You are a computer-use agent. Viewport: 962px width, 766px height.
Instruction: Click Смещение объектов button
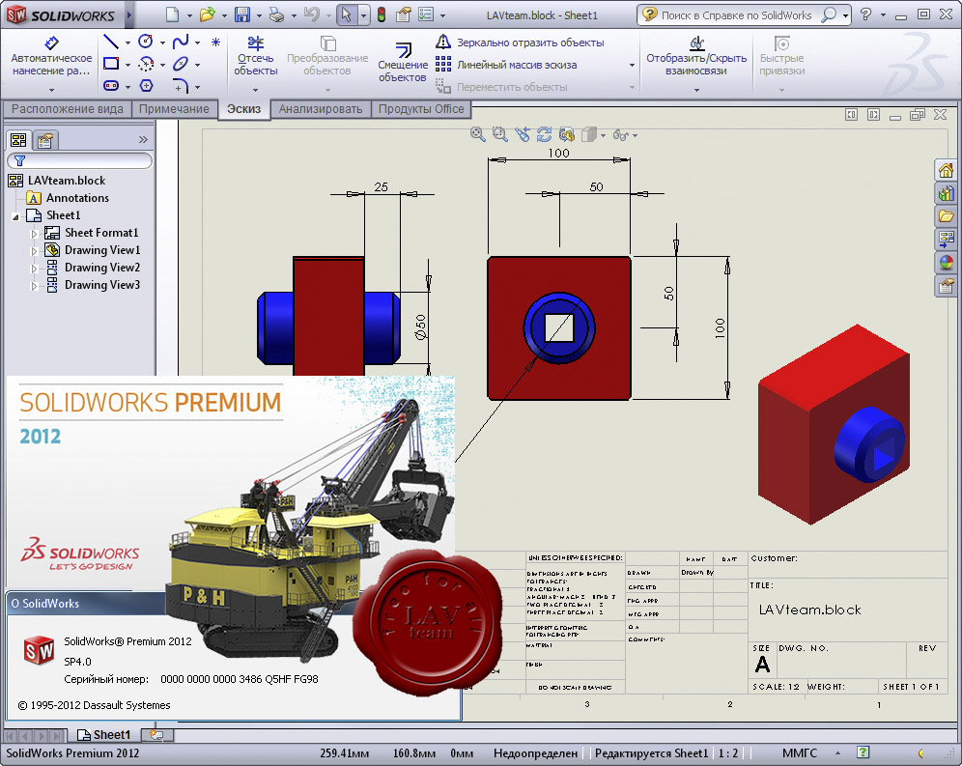[403, 62]
